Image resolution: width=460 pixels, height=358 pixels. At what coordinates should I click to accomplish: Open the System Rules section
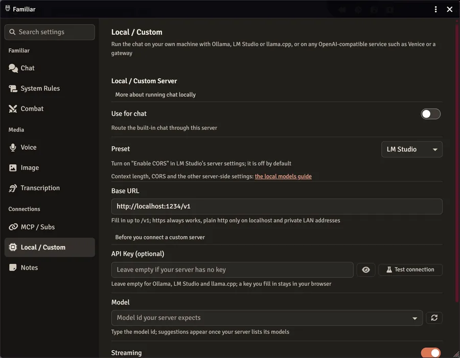[50, 88]
